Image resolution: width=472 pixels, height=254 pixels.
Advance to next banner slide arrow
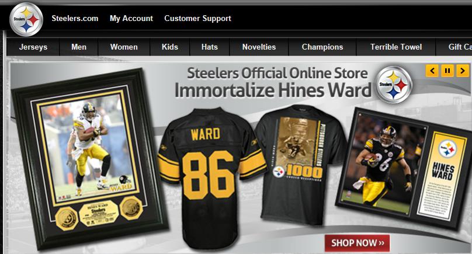[x=463, y=71]
